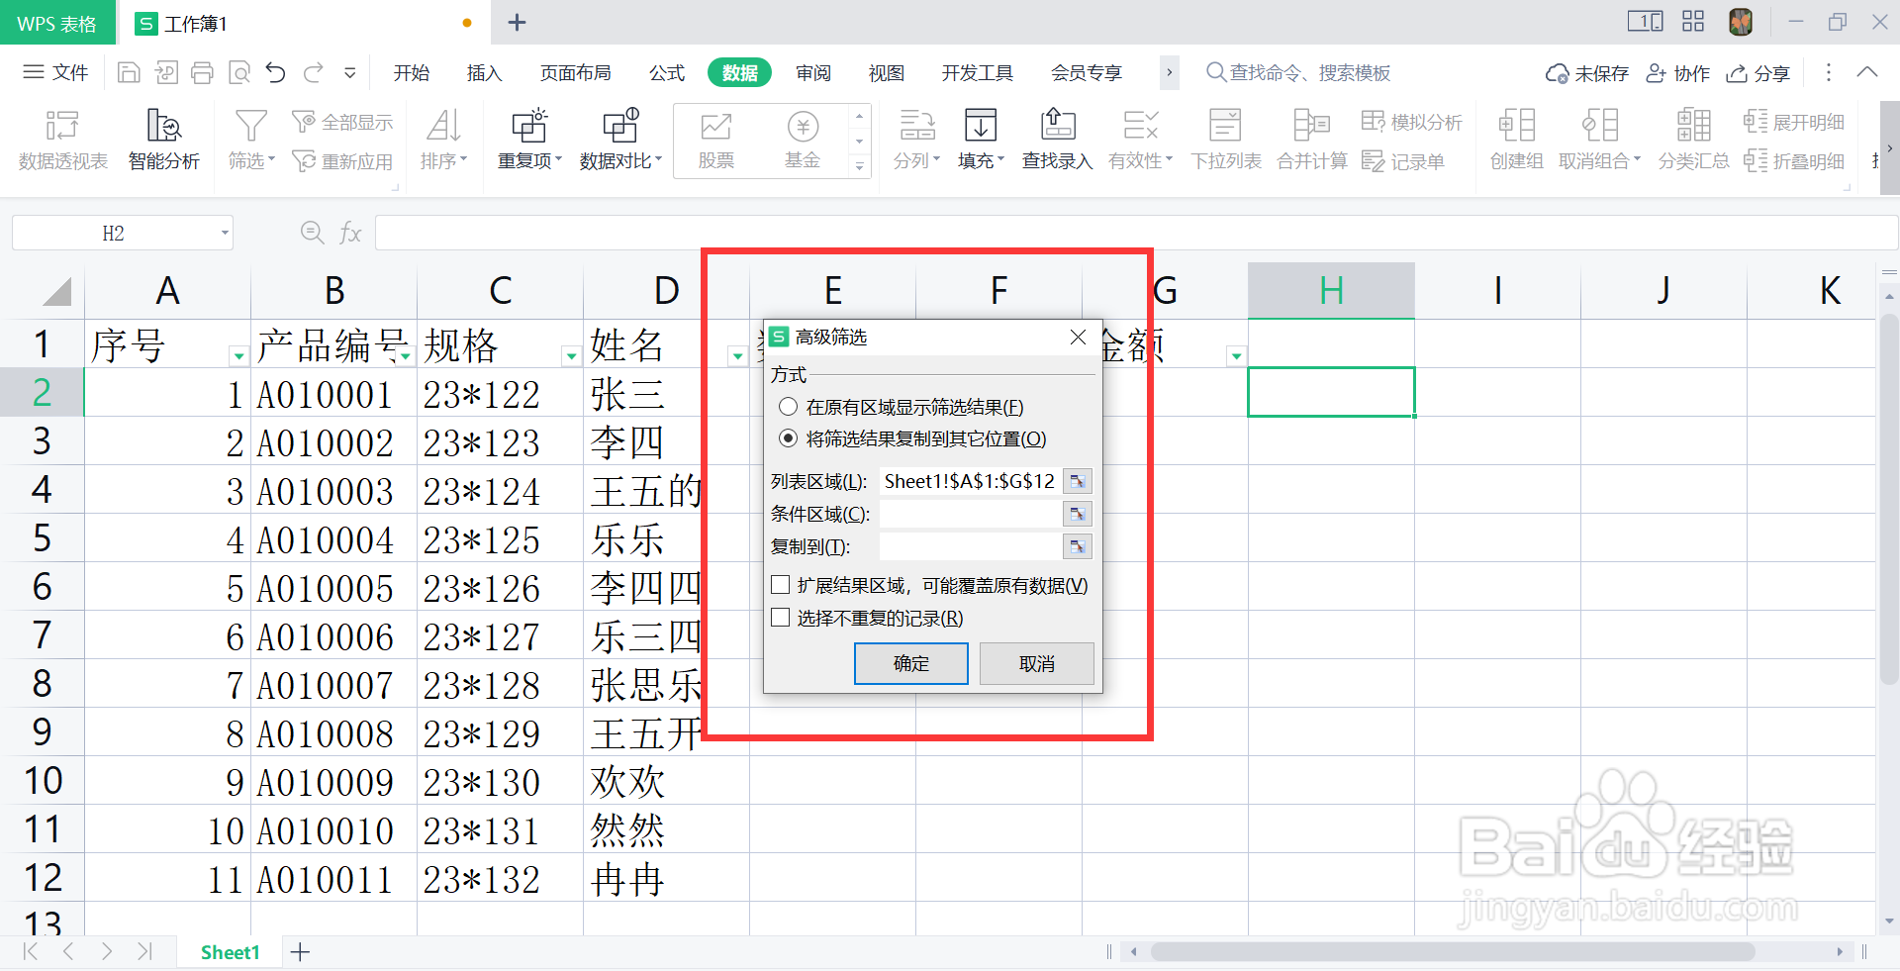Image resolution: width=1900 pixels, height=971 pixels.
Task: Open the 姓名 column filter dropdown
Action: (x=735, y=354)
